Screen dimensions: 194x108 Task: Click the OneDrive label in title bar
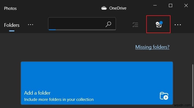118,8
